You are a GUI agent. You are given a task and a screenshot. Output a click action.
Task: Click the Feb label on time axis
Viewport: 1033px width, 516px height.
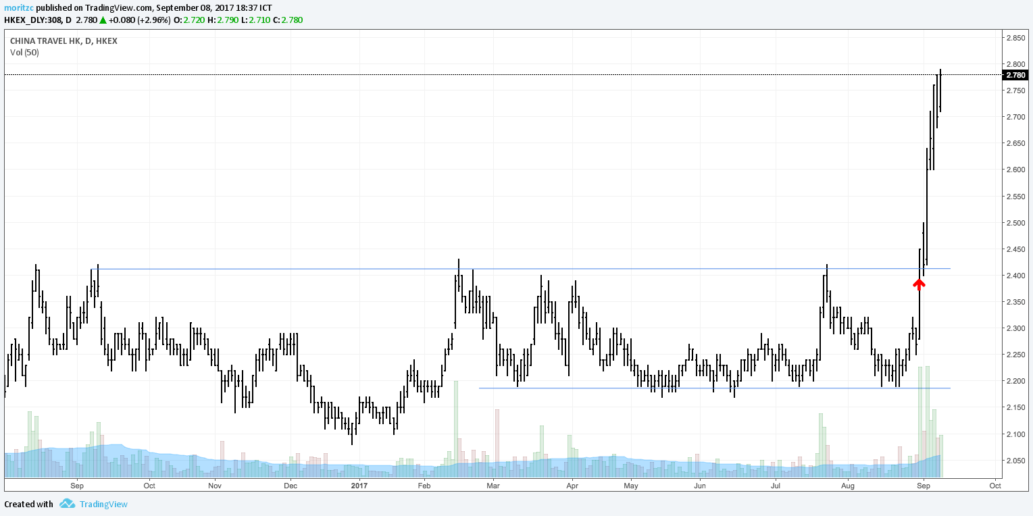tap(424, 485)
